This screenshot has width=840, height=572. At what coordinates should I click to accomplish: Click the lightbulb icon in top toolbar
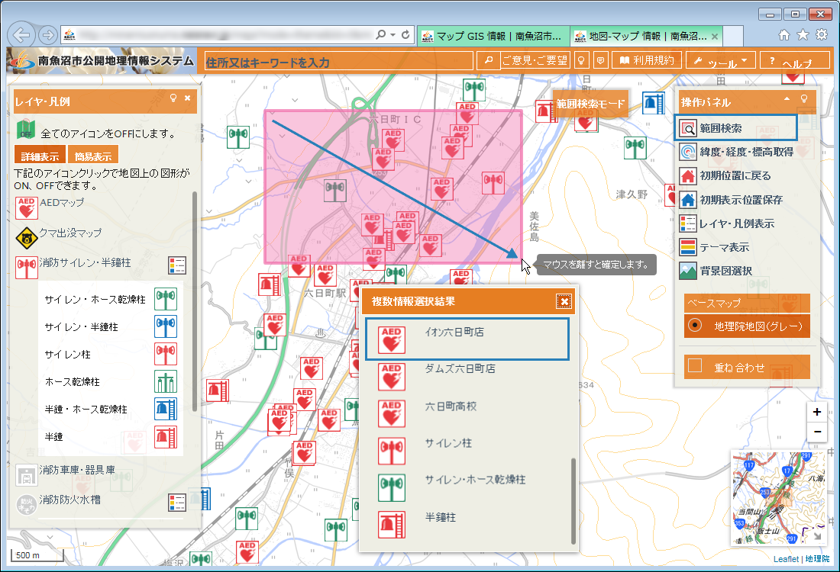(581, 60)
